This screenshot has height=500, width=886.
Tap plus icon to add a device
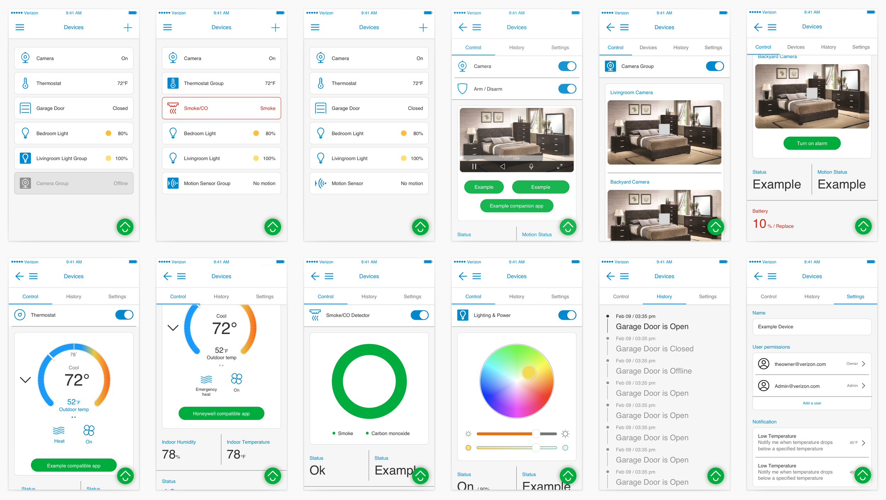[128, 28]
